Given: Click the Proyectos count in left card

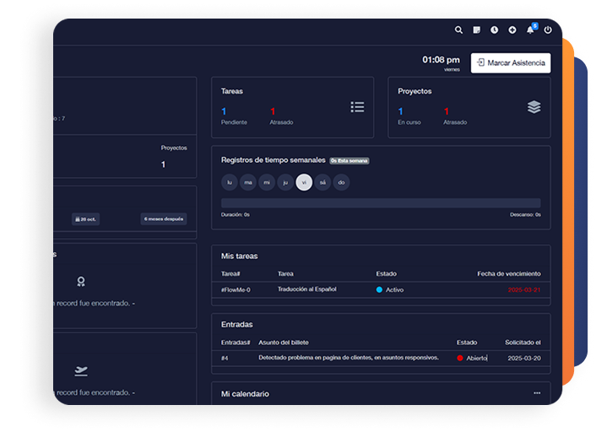Looking at the screenshot, I should [164, 165].
